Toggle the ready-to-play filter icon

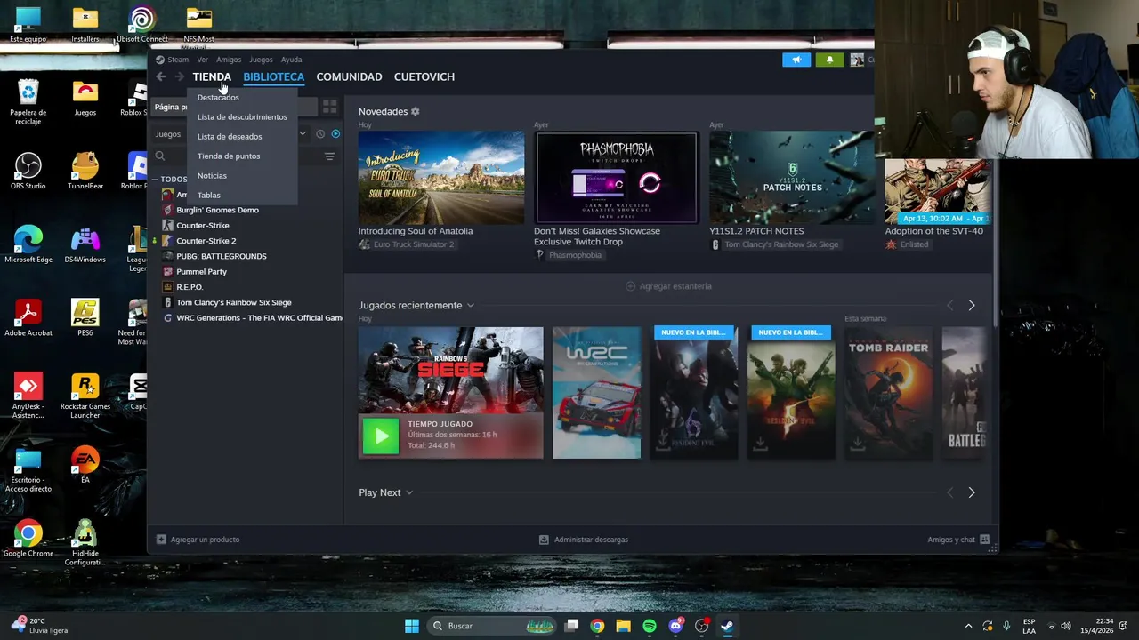[335, 134]
